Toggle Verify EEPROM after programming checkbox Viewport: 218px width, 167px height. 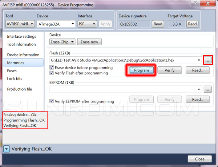(52, 101)
